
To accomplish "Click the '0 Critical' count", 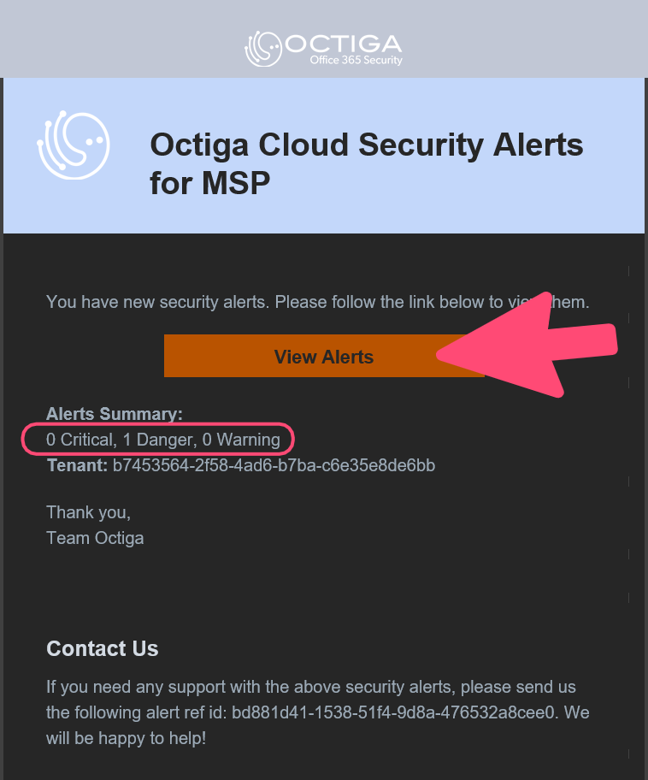I will (80, 440).
